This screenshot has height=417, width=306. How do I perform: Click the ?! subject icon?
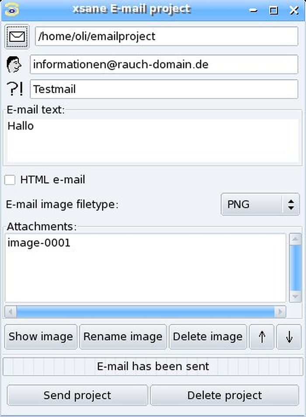tap(15, 89)
